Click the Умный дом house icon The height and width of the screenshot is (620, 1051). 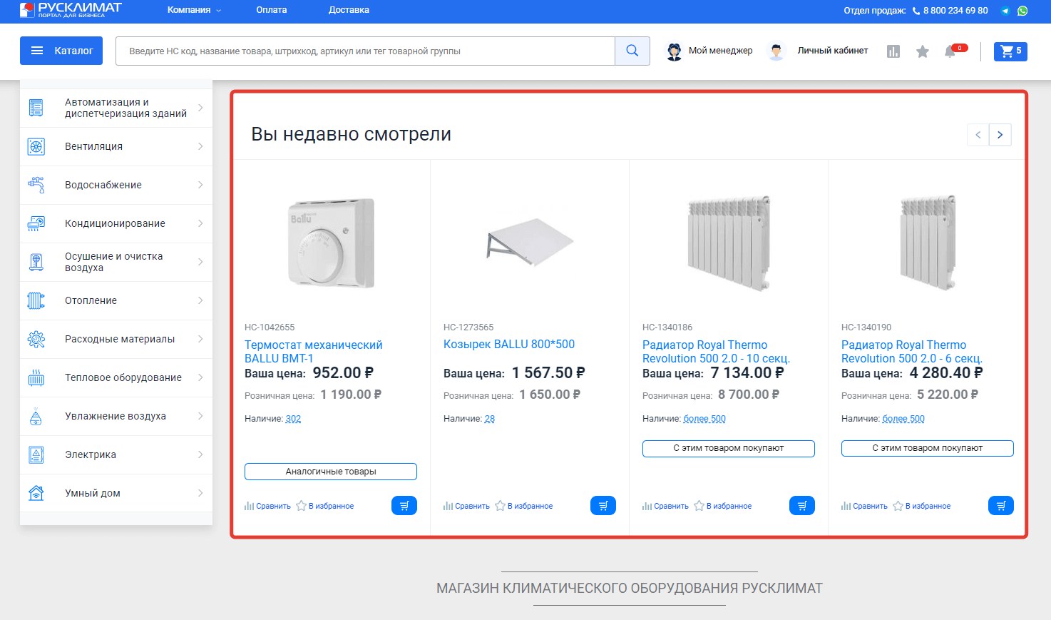pos(36,493)
